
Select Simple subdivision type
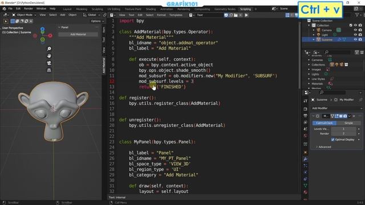[x=348, y=123]
